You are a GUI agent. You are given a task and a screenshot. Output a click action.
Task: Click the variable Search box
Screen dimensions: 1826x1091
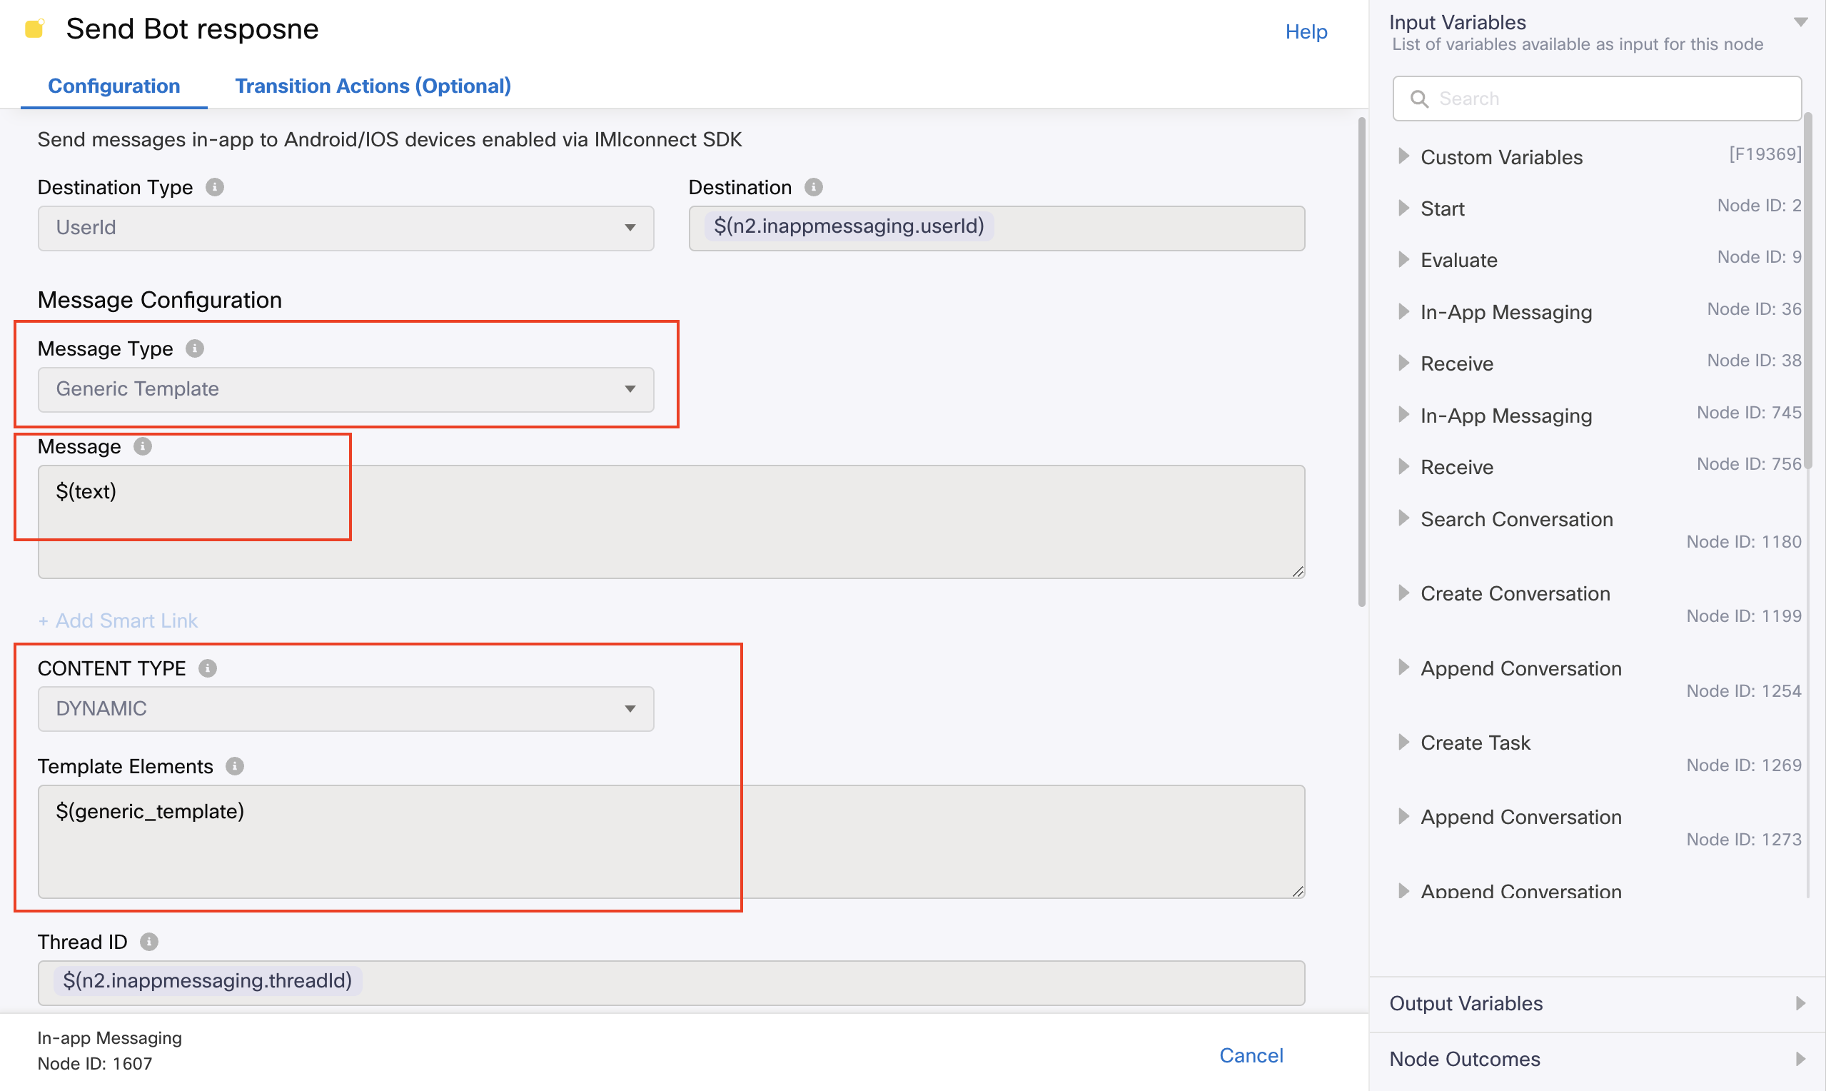click(x=1598, y=99)
